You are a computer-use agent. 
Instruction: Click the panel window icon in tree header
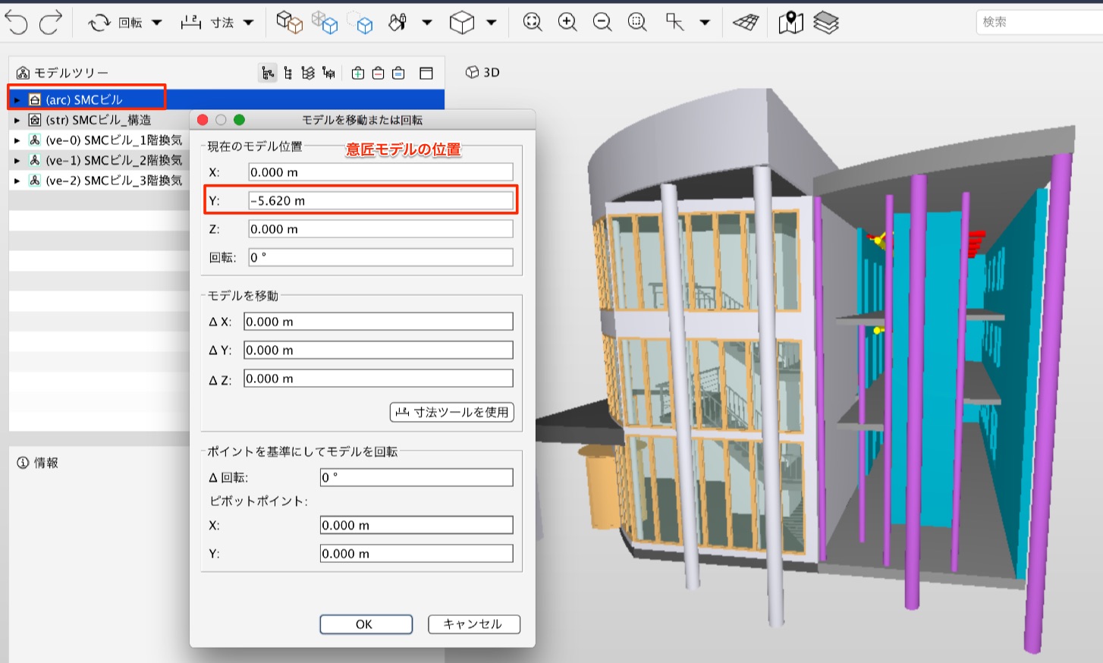[426, 73]
